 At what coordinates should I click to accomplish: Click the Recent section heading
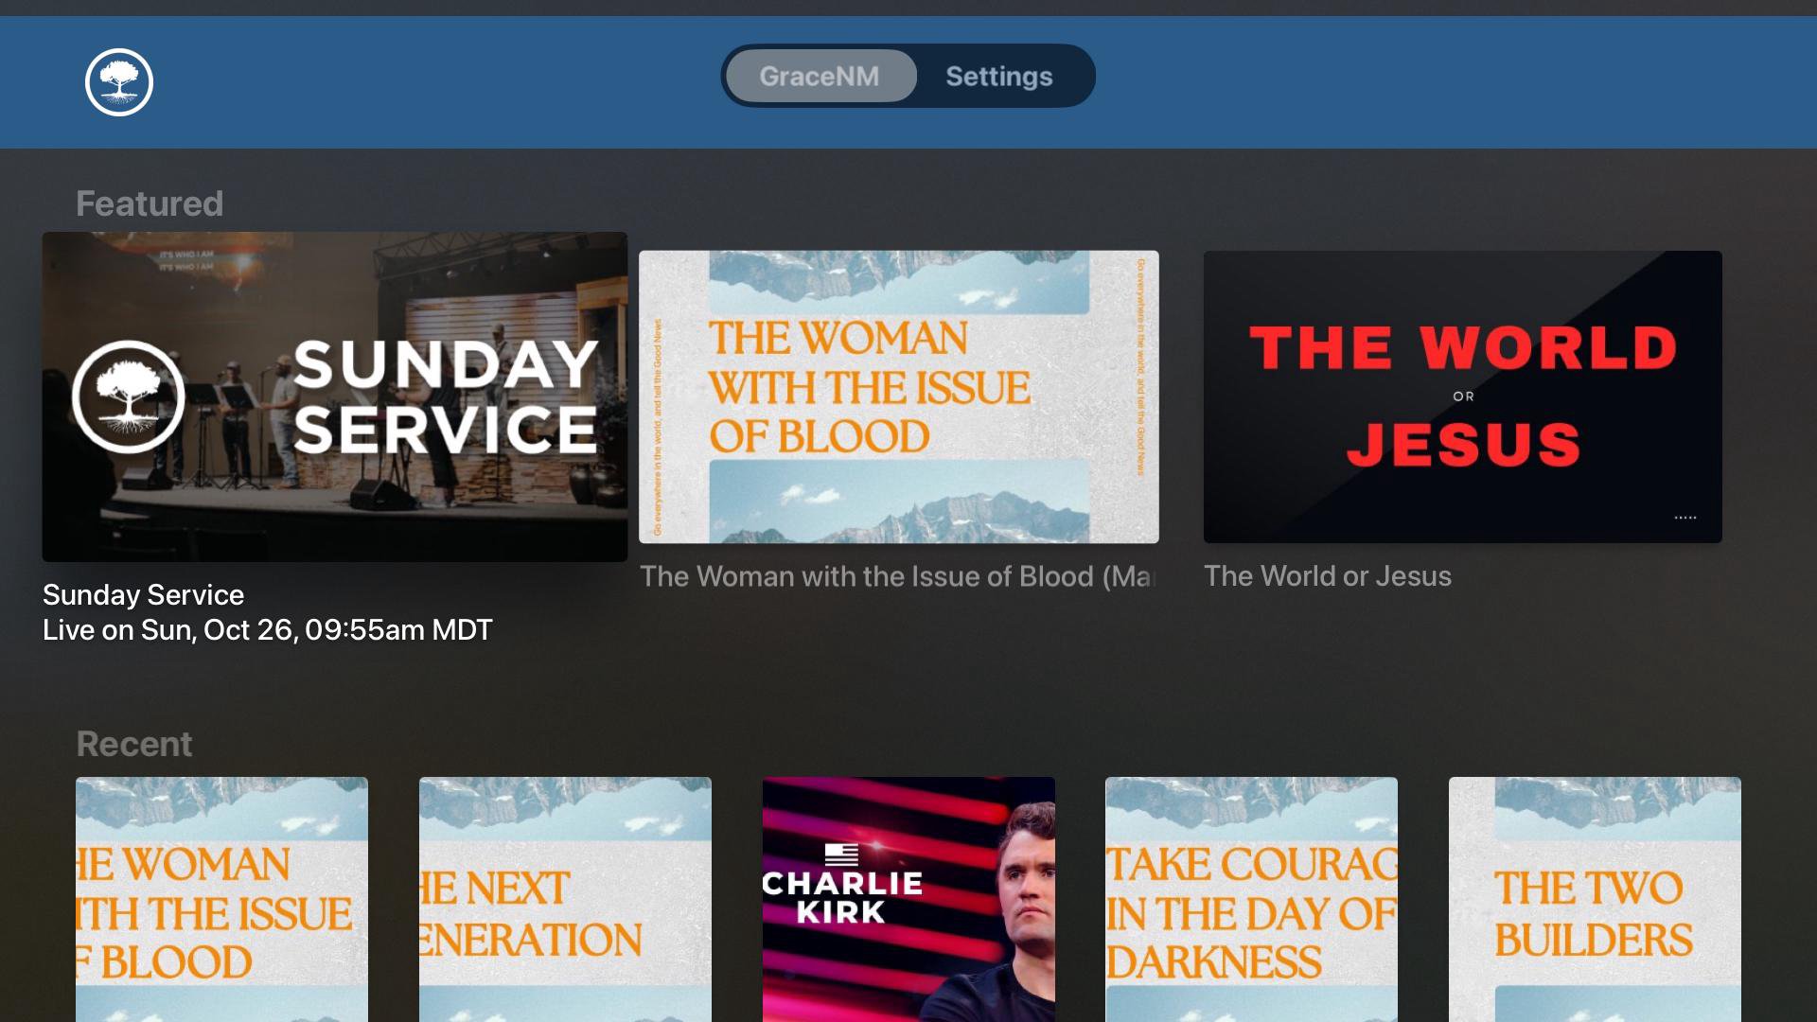tap(134, 744)
